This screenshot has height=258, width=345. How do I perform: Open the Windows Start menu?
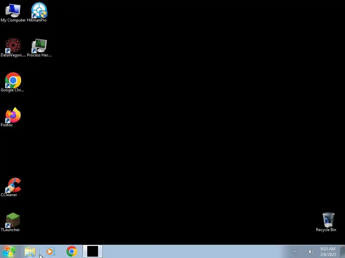(9, 251)
